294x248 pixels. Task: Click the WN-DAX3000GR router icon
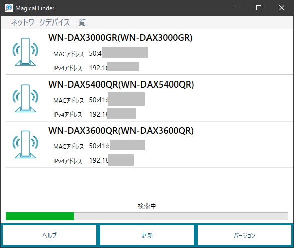tap(25, 52)
